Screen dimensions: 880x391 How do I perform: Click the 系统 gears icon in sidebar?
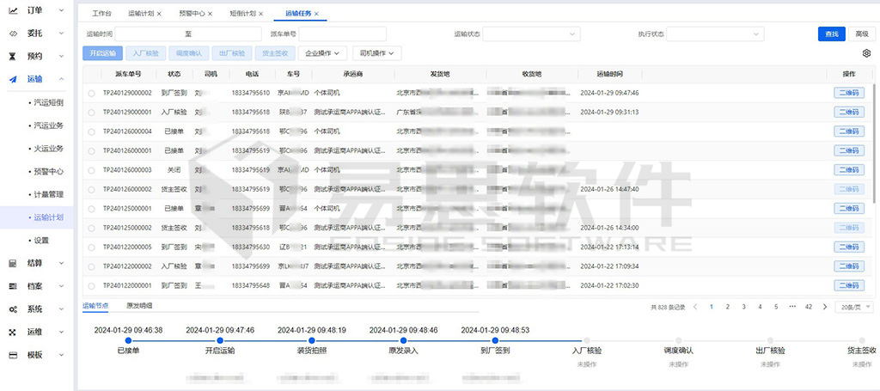pyautogui.click(x=13, y=309)
